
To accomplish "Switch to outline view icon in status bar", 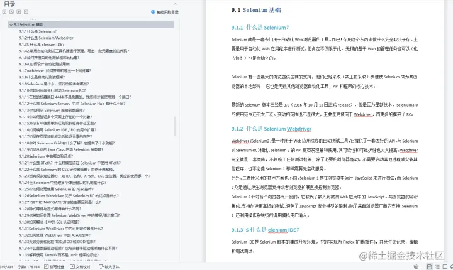I will pyautogui.click(x=438, y=267).
